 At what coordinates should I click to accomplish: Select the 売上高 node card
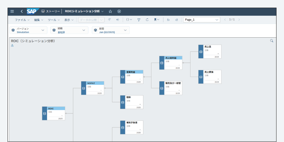[x=210, y=52]
